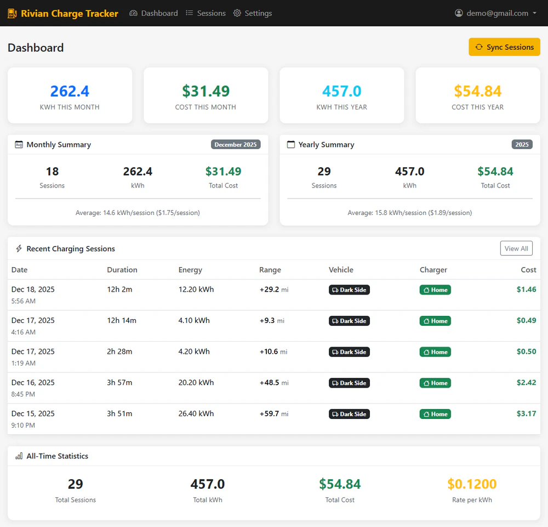548x527 pixels.
Task: Click the user profile avatar icon
Action: tap(459, 13)
